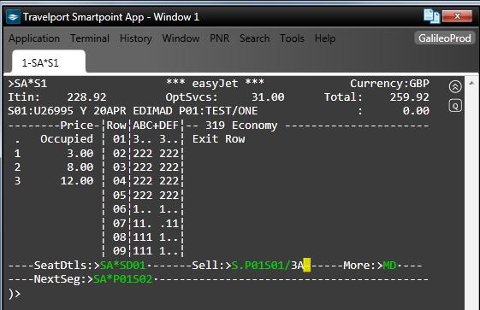
Task: Click the P01:TEST/ONE passenger name
Action: [218, 110]
